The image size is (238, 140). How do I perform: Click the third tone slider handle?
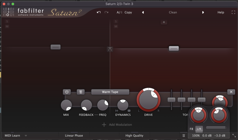pos(192,100)
